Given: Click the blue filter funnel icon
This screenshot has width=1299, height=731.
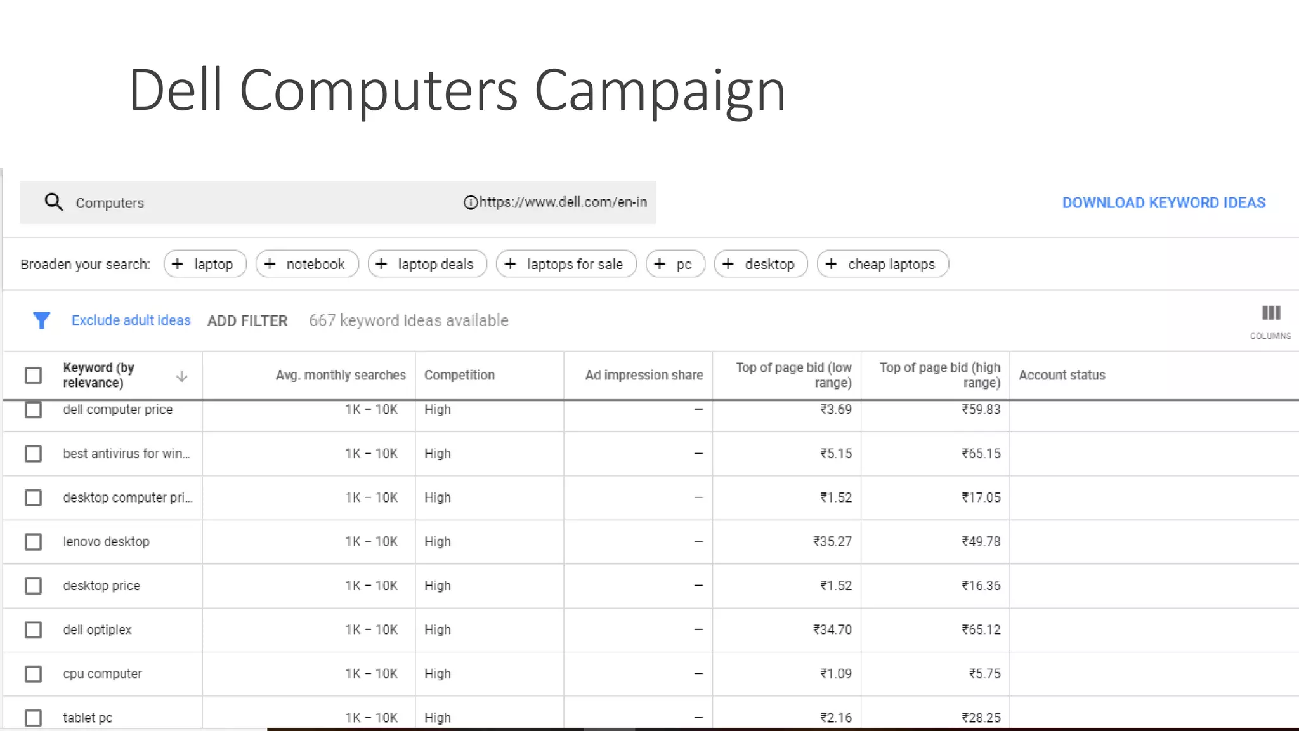Looking at the screenshot, I should pos(41,320).
